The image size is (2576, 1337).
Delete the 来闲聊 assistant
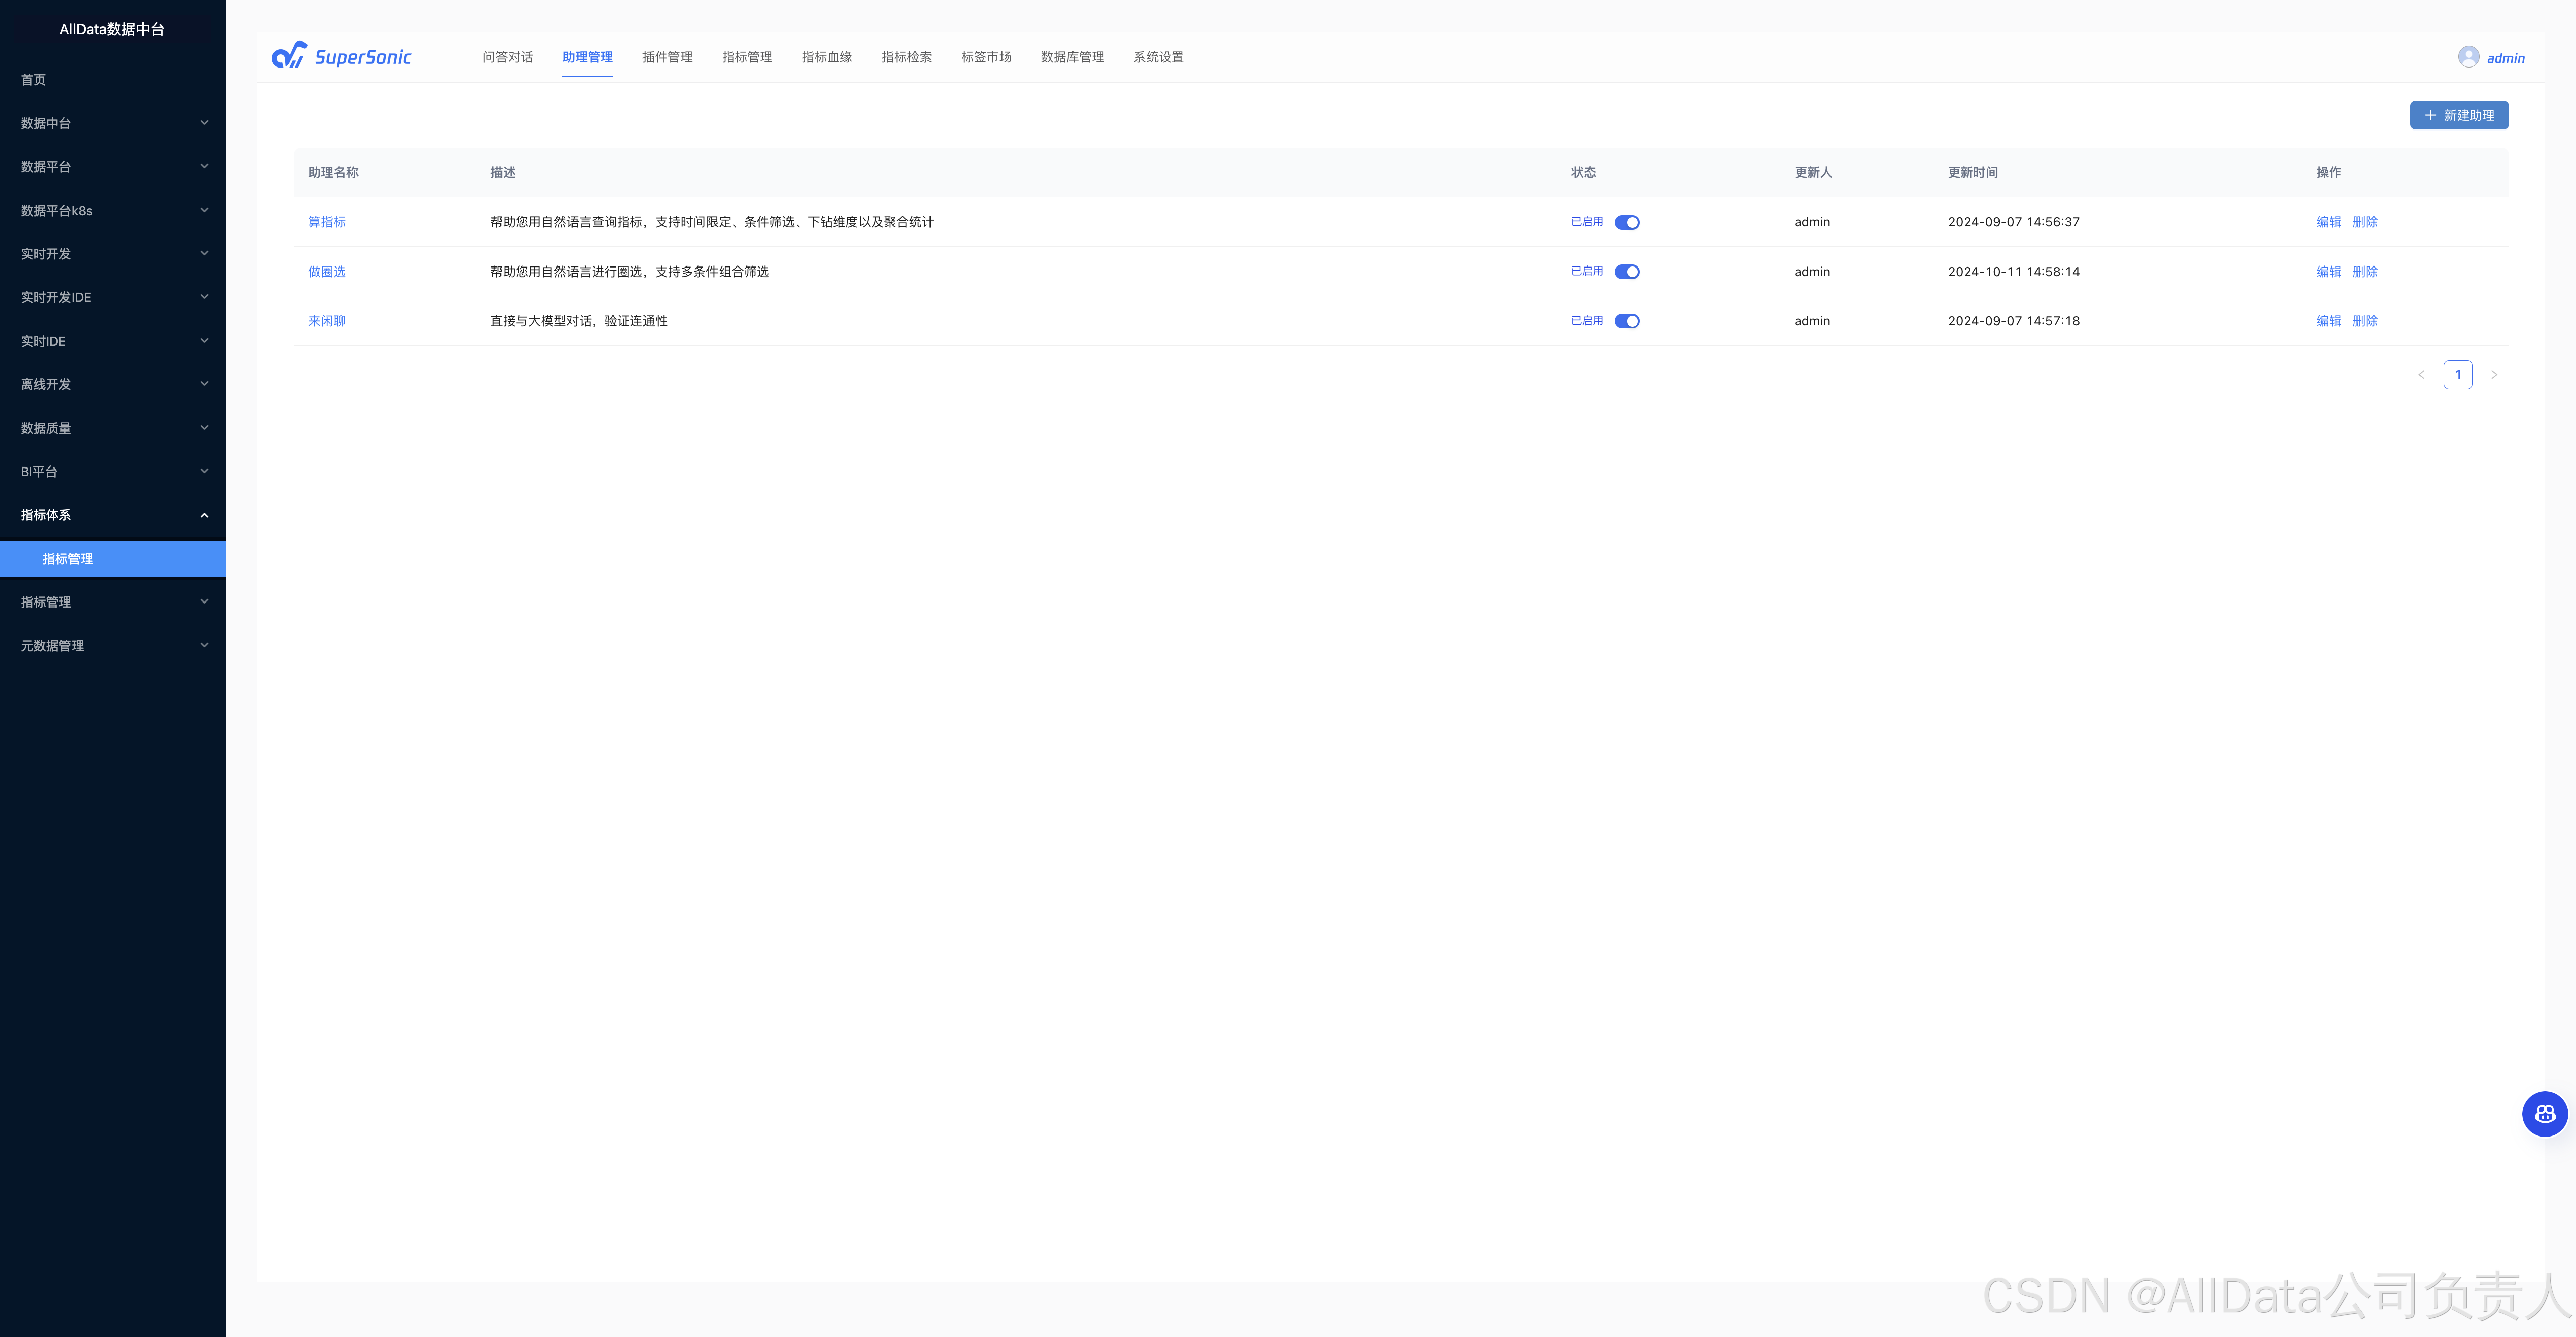point(2364,321)
